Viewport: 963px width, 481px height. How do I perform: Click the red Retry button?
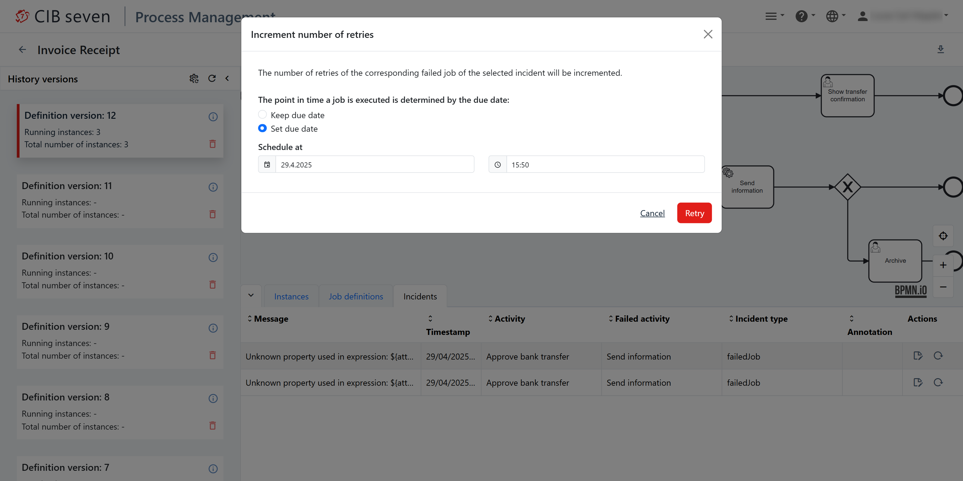click(x=694, y=213)
